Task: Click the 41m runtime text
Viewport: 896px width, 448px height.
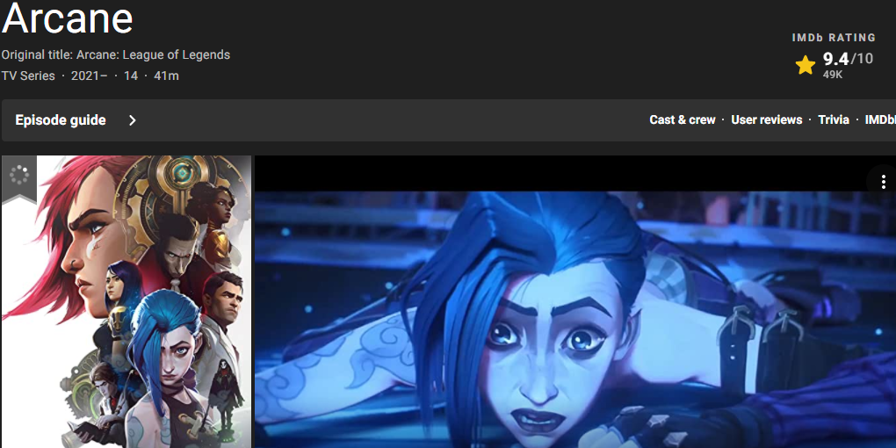Action: 166,76
